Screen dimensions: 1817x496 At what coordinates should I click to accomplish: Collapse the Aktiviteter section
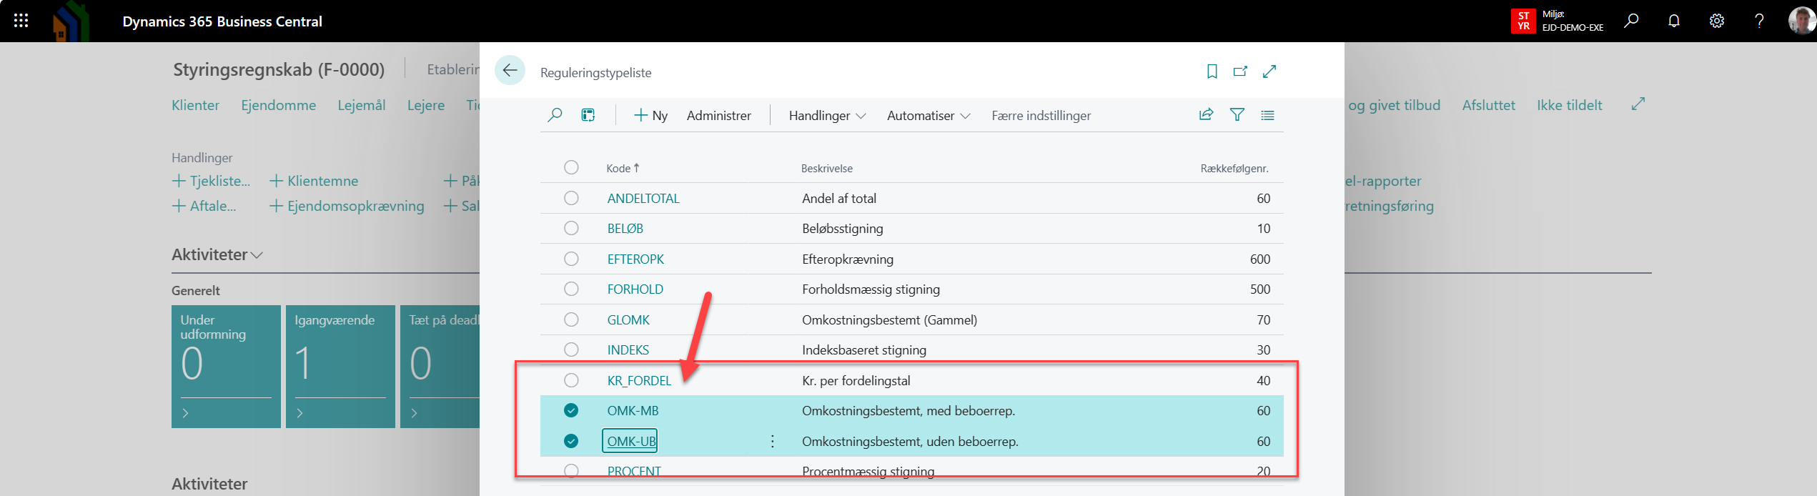click(x=217, y=254)
